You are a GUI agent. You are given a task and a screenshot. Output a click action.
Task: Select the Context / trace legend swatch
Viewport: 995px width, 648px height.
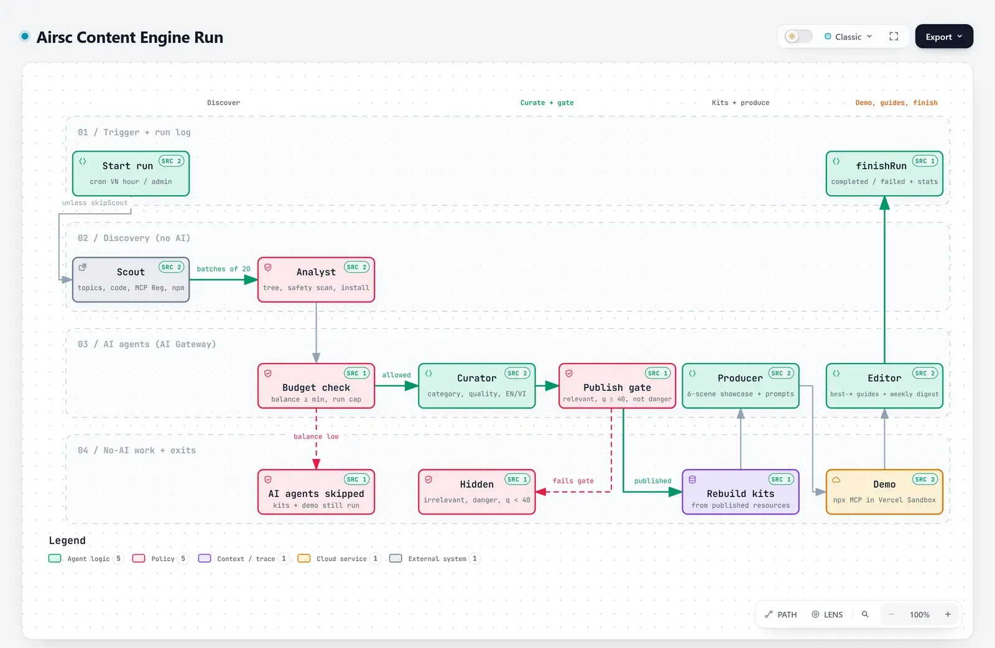[x=205, y=559]
